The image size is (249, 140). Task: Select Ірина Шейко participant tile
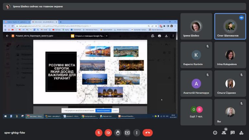coord(196,26)
